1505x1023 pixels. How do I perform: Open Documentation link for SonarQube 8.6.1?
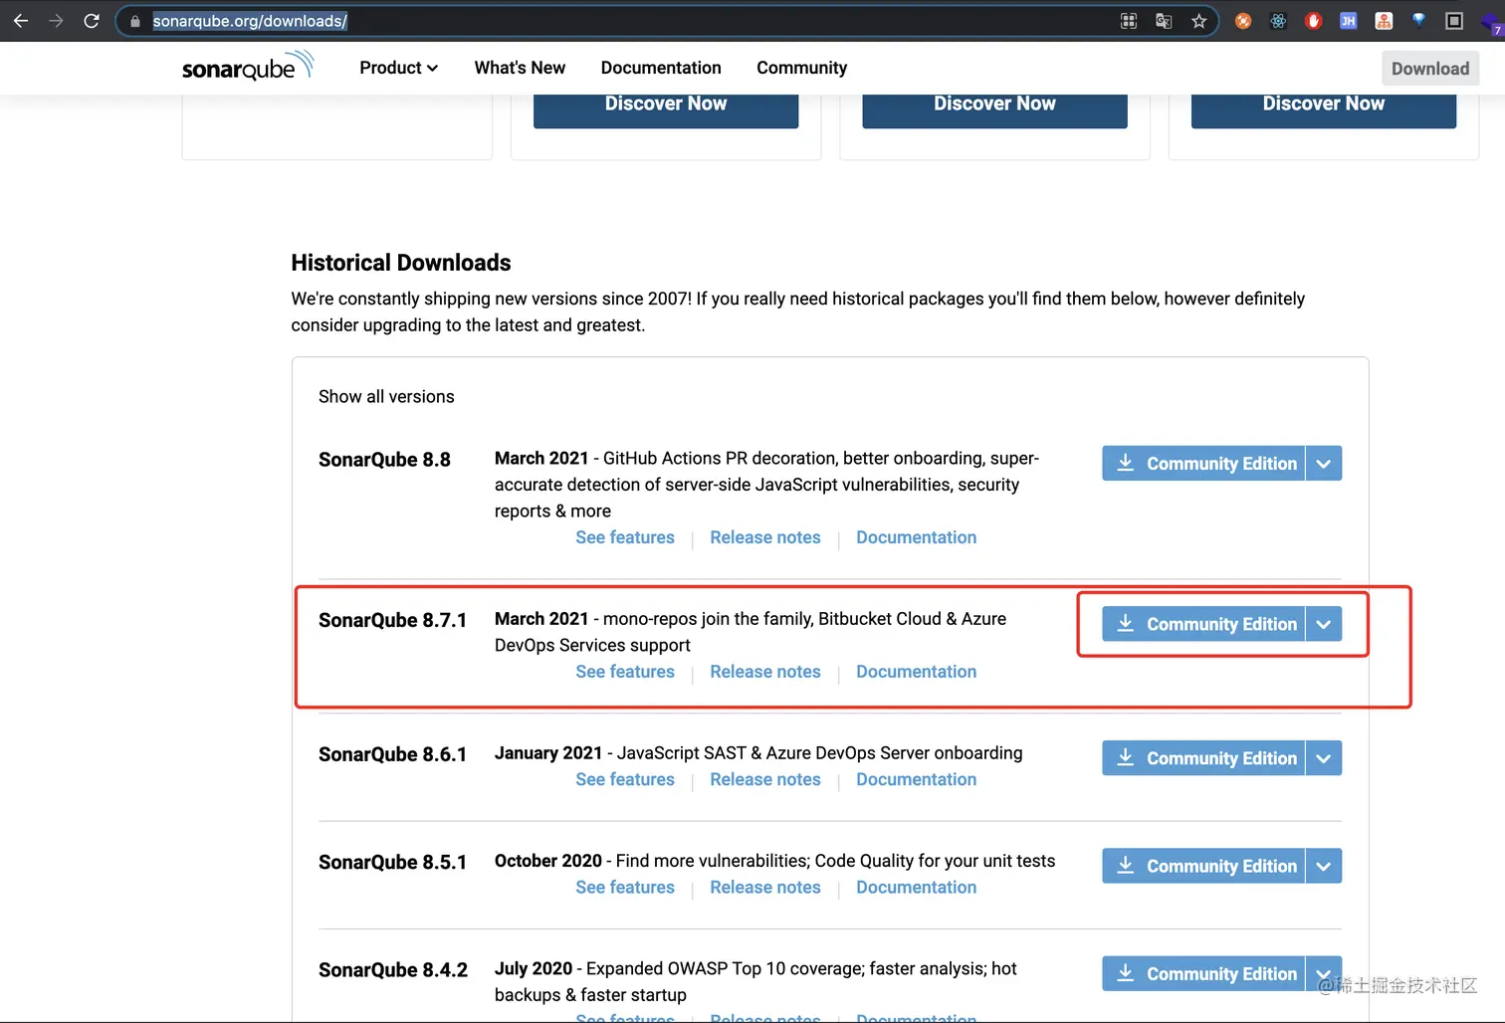point(917,779)
